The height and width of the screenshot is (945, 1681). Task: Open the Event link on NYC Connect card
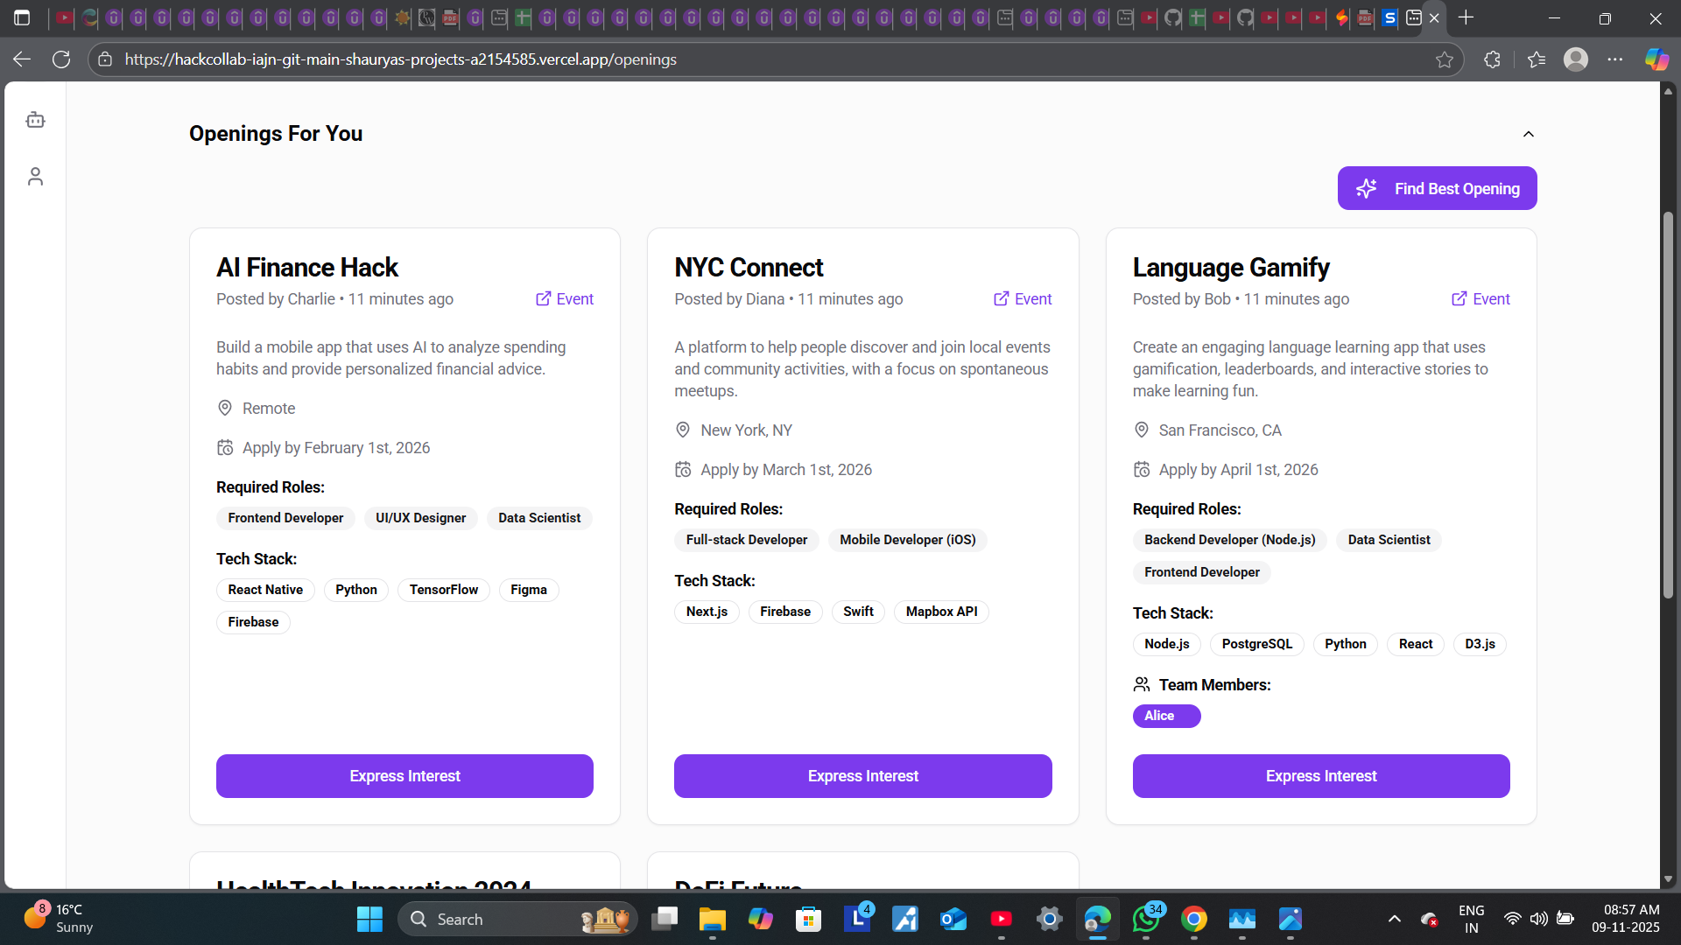click(1022, 298)
